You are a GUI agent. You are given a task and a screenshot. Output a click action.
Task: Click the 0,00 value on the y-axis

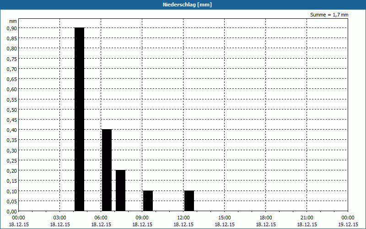coord(11,211)
